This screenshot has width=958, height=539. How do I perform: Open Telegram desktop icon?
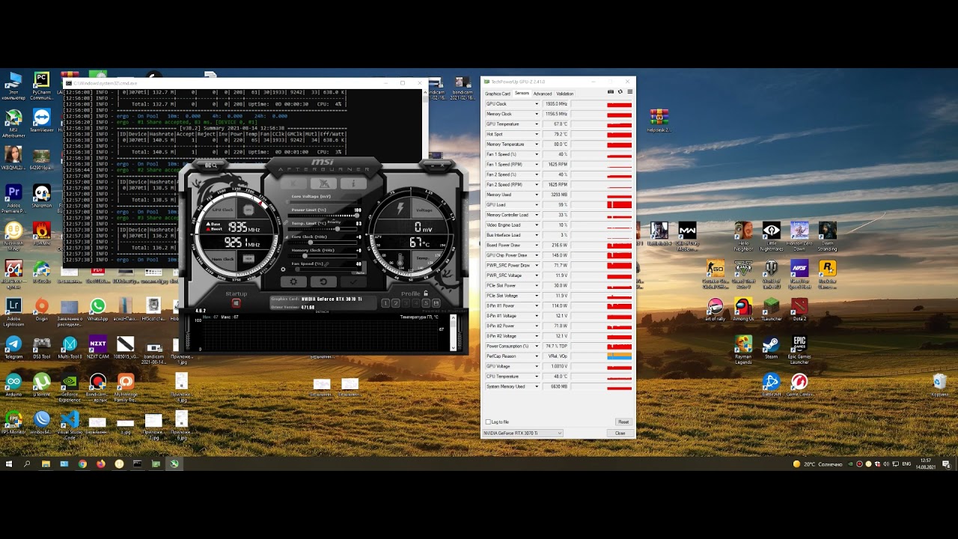[13, 347]
